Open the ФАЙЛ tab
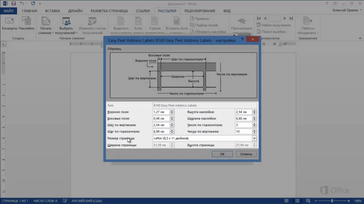Viewport: 364px width, 204px height. pos(9,11)
